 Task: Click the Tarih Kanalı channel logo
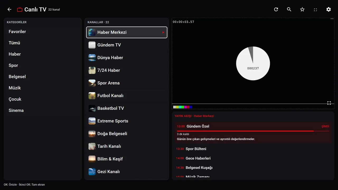[92, 146]
